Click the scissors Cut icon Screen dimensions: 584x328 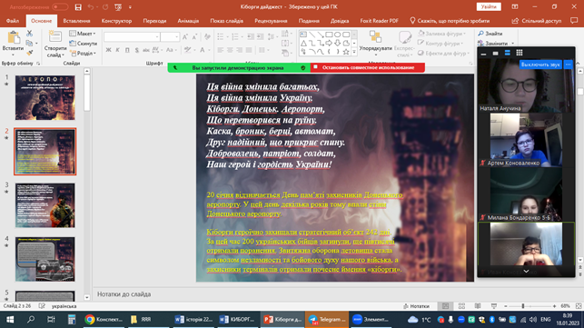[30, 34]
